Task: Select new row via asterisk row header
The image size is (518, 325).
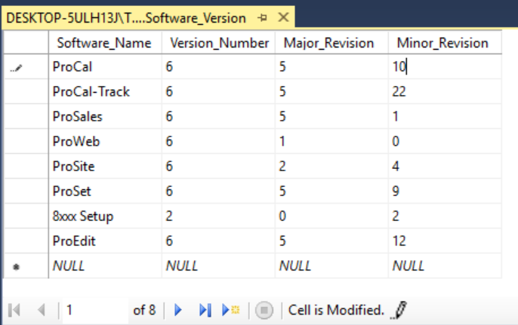Action: [x=26, y=266]
